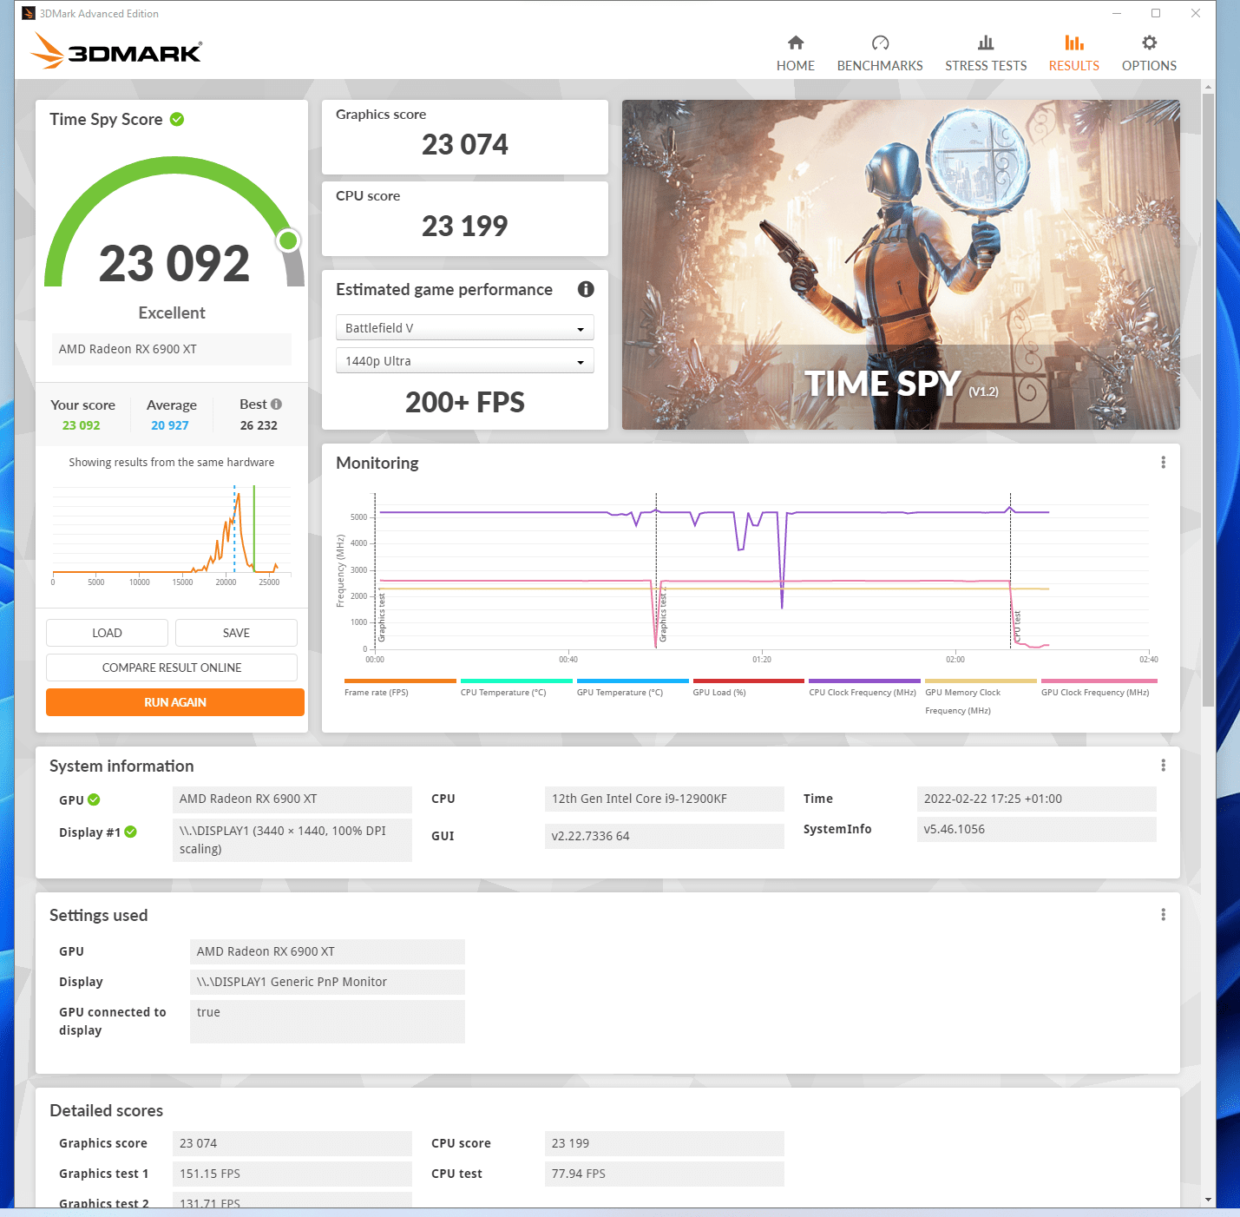Viewport: 1240px width, 1217px height.
Task: Click the 3DMark app icon in title bar
Action: pos(29,13)
